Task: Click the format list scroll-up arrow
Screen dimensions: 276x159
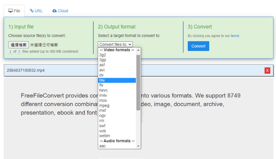Action: 138,50
